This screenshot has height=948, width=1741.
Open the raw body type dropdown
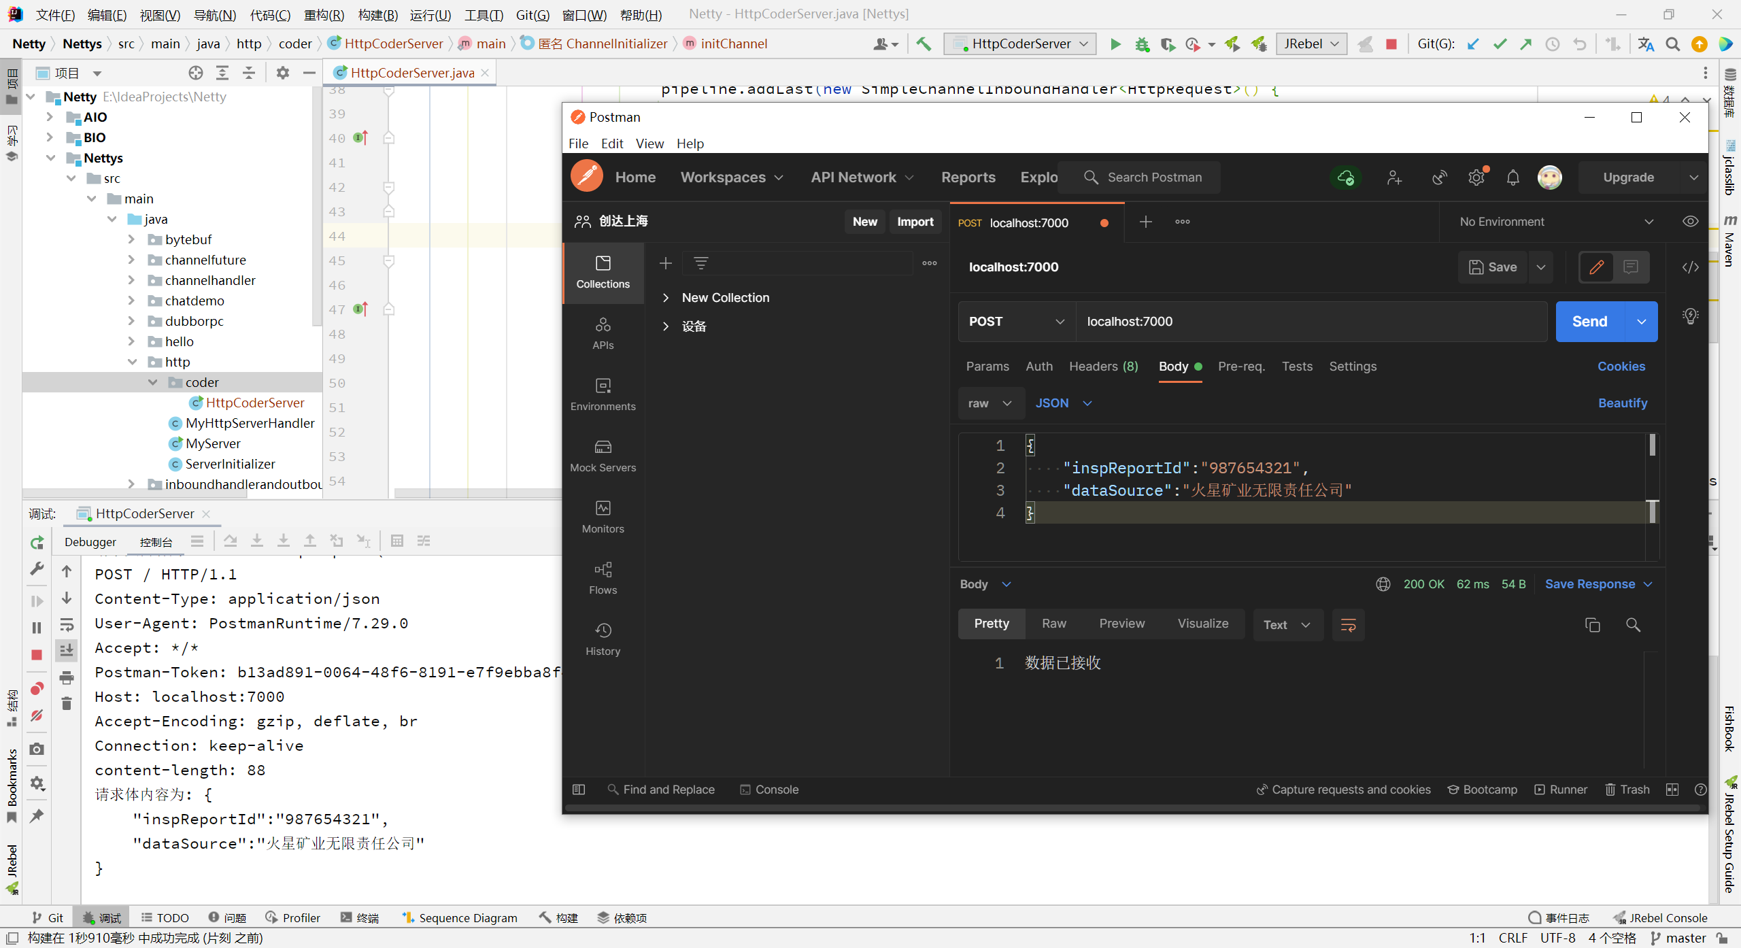pyautogui.click(x=990, y=403)
